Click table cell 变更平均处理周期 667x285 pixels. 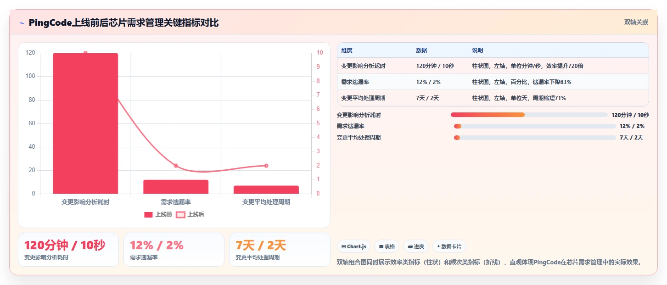pos(375,98)
